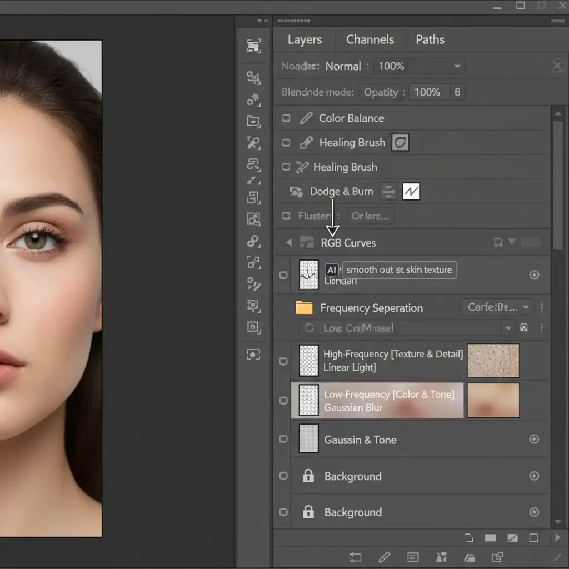Viewport: 569px width, 569px height.
Task: Click the white curve thumbnail on Dodge & Burn
Action: [x=411, y=192]
